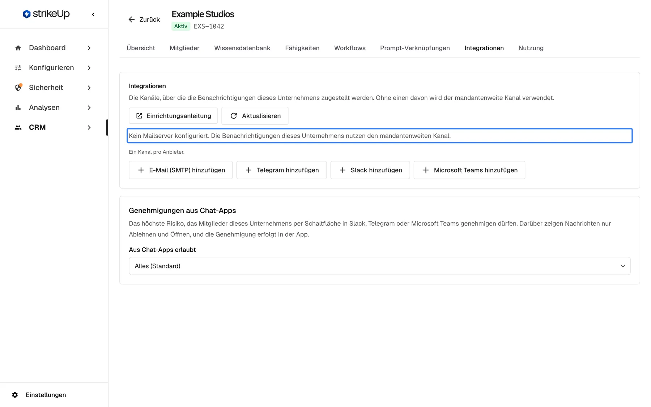Click the Slack hinzufügen button
Viewport: 651px width, 407px height.
coord(370,170)
